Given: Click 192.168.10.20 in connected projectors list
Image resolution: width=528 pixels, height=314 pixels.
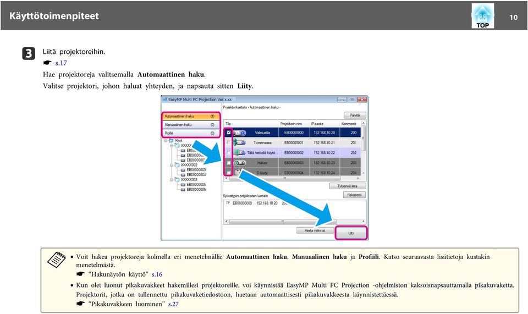Looking at the screenshot, I should (267, 203).
